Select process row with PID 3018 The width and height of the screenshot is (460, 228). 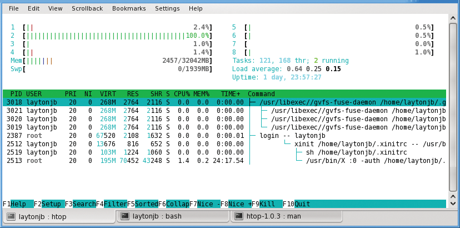coord(224,102)
